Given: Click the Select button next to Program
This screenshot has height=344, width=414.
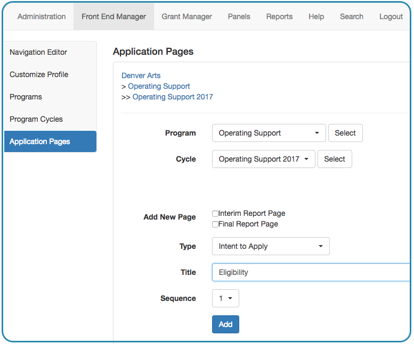Looking at the screenshot, I should point(345,133).
